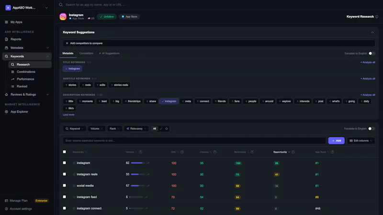Open Ranked under Keywords

pos(22,87)
